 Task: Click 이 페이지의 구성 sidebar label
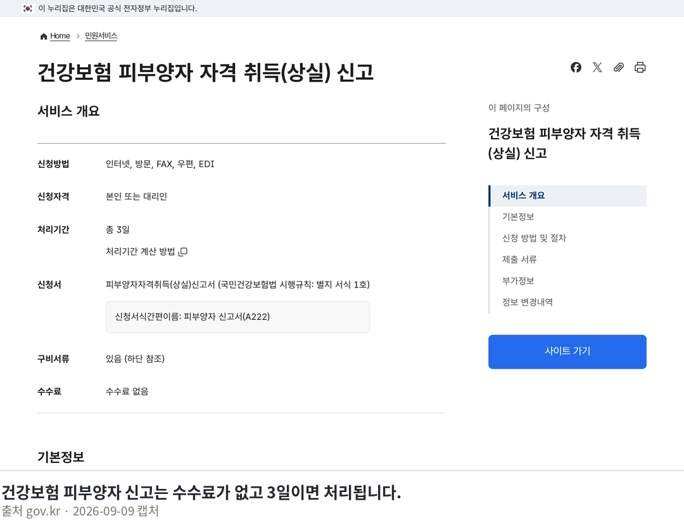click(519, 108)
